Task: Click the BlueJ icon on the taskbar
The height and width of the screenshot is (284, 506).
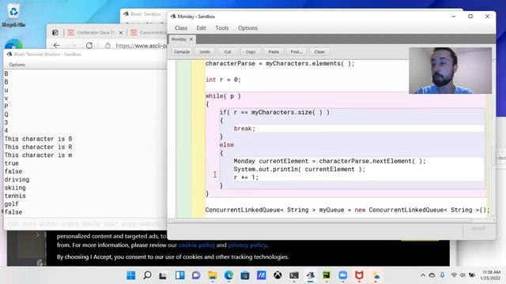Action: point(311,275)
